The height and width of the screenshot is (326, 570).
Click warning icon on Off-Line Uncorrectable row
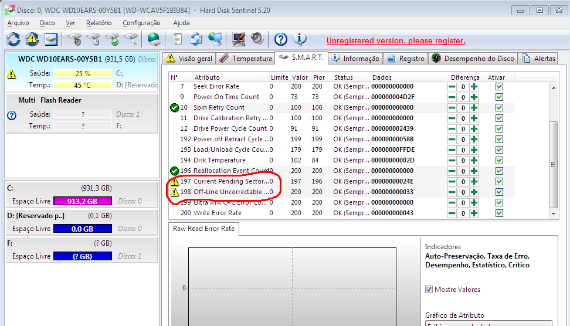click(175, 192)
